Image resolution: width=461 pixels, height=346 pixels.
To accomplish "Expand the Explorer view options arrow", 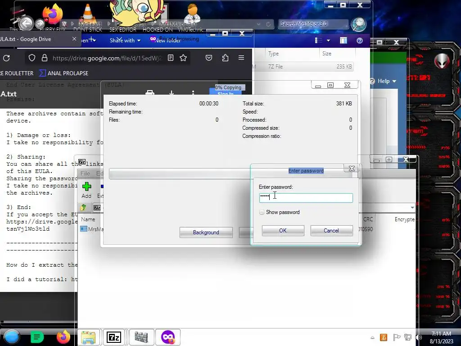I will point(328,40).
